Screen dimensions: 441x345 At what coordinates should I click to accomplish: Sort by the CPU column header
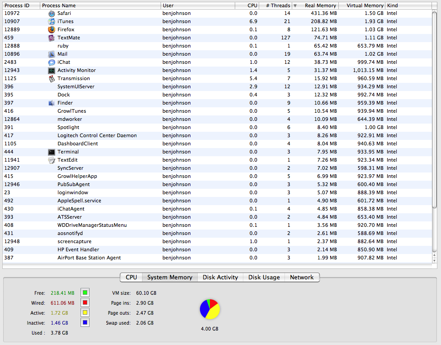247,5
